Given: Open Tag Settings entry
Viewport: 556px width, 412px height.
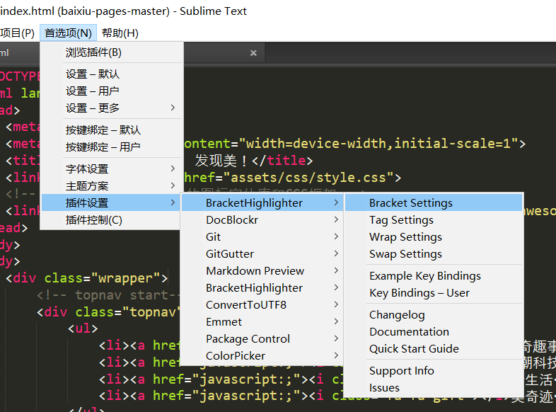Looking at the screenshot, I should (x=401, y=219).
